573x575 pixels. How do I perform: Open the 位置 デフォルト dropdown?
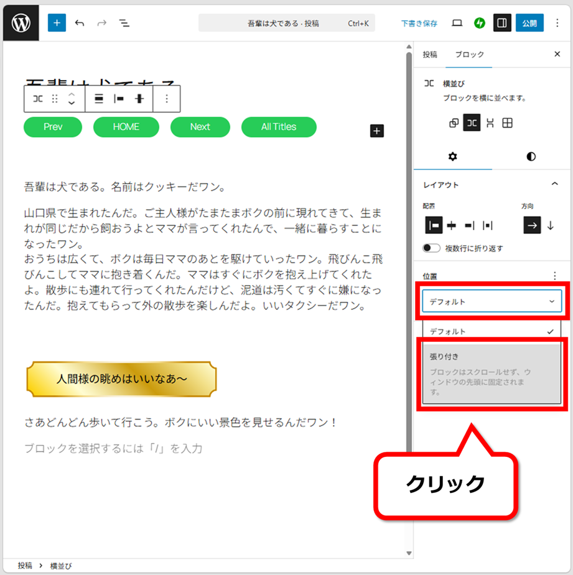pyautogui.click(x=491, y=301)
